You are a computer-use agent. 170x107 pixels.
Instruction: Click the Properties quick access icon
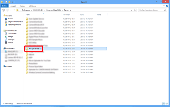pyautogui.click(x=6, y=2)
